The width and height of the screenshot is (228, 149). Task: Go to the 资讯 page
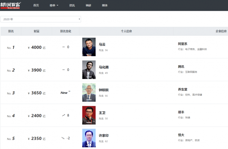tap(72, 5)
